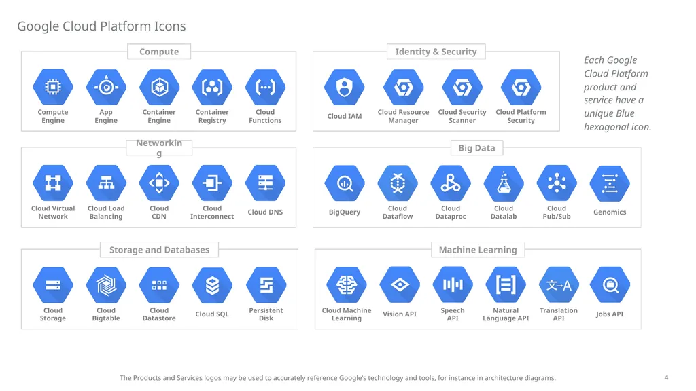Click the 'Cloud Platform Security' text label
This screenshot has height=391, width=696.
point(521,116)
